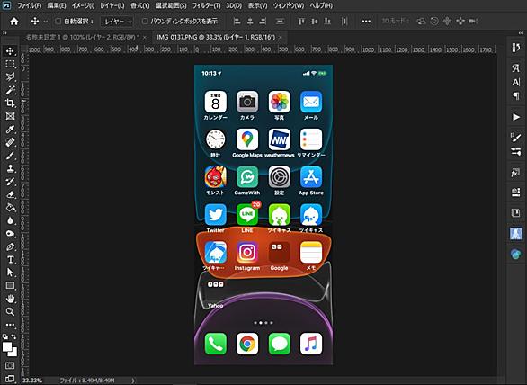This screenshot has height=385, width=527.
Task: Edit the 33.33% zoom level field
Action: [32, 381]
